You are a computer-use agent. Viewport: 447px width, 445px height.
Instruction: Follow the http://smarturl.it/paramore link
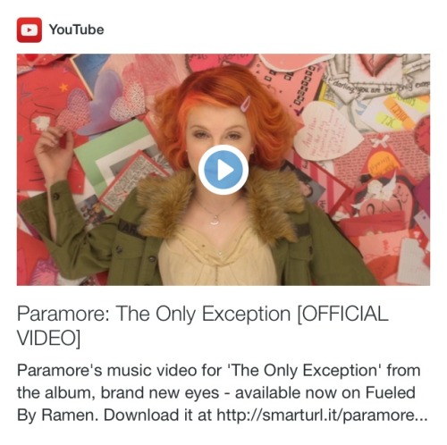(322, 415)
